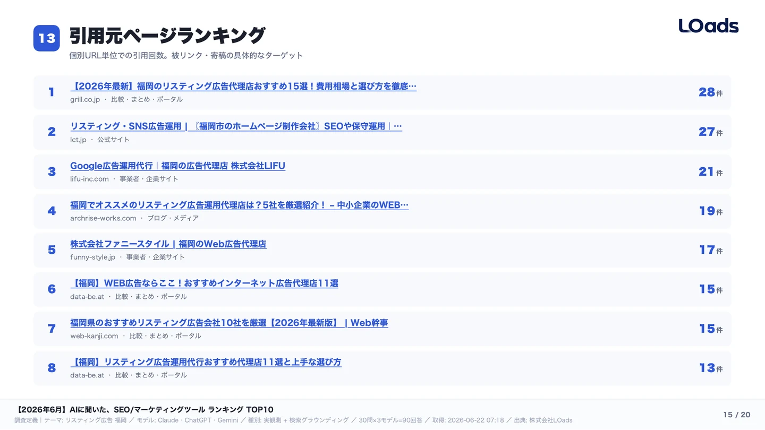
Task: Click the 15件 count in the rank 6 row
Action: [x=710, y=289]
